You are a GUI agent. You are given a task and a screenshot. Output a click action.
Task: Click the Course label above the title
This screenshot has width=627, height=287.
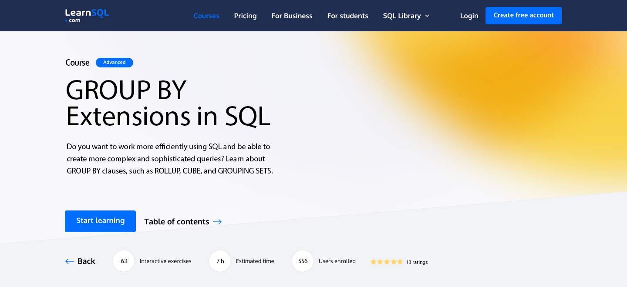click(x=78, y=63)
